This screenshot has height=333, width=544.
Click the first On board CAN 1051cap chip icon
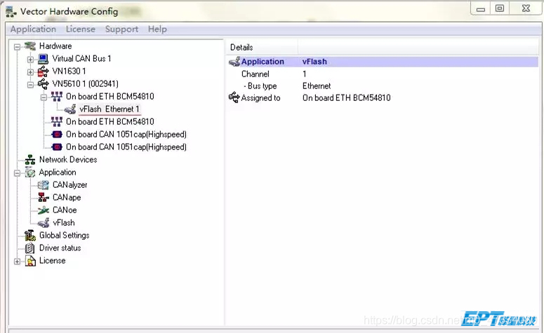point(57,135)
